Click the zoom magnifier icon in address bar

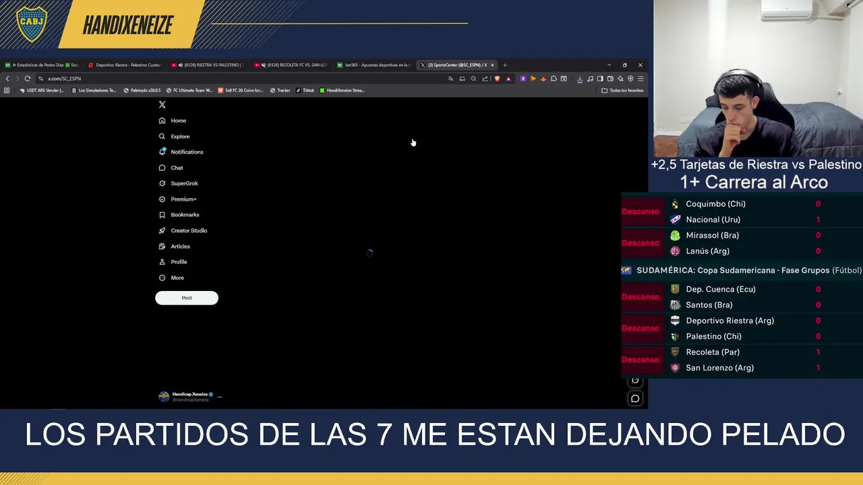pos(473,79)
